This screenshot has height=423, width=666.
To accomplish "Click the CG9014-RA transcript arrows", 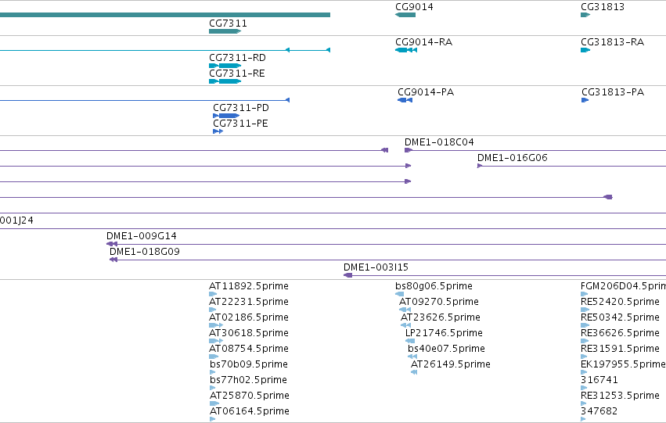I will [x=406, y=50].
